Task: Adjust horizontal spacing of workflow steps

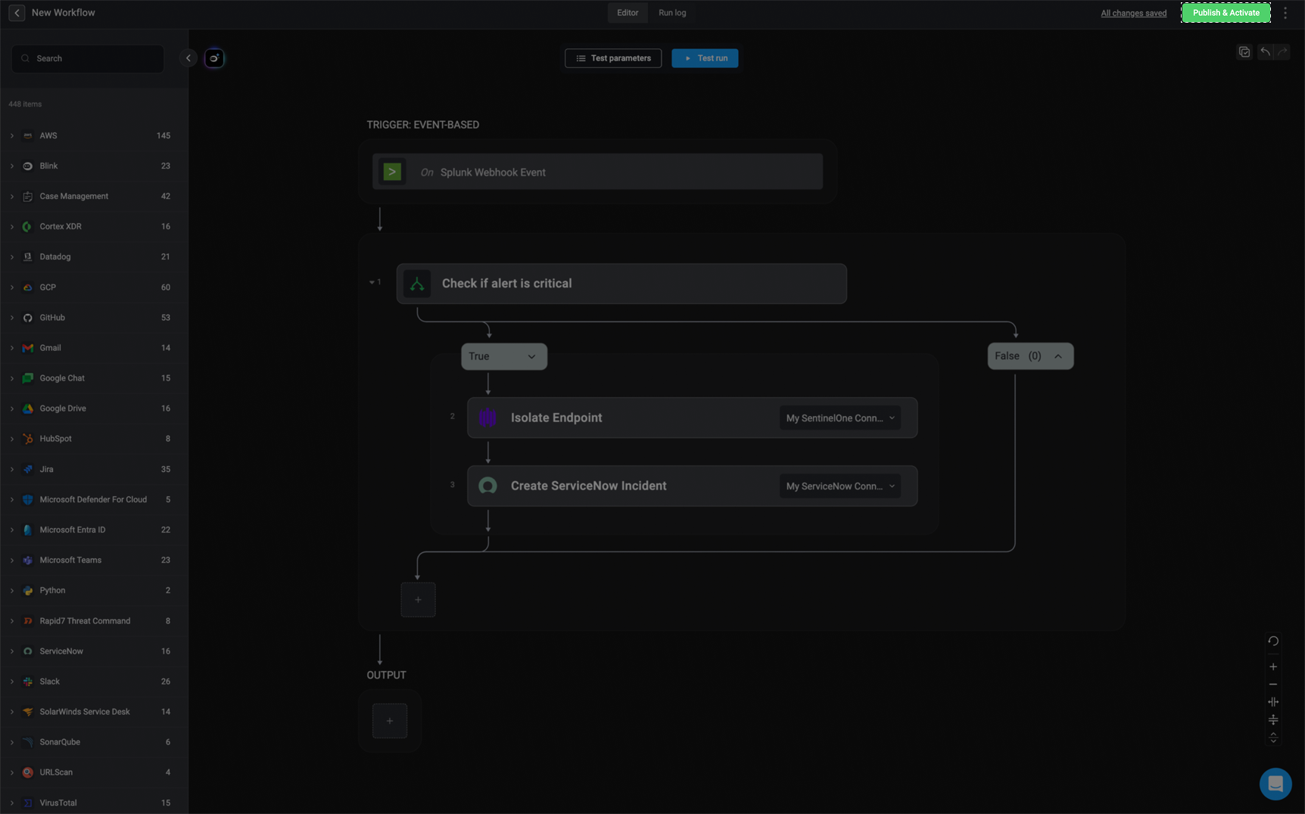Action: [1273, 702]
